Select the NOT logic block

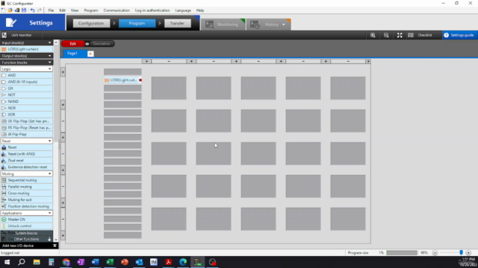tap(27, 95)
